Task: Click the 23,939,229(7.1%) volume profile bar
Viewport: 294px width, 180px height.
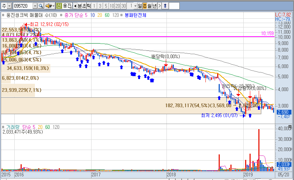Action: click(x=18, y=90)
